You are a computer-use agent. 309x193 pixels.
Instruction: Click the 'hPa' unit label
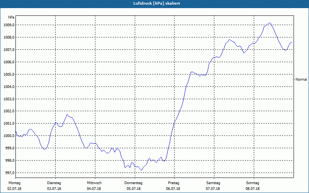[x=11, y=17]
